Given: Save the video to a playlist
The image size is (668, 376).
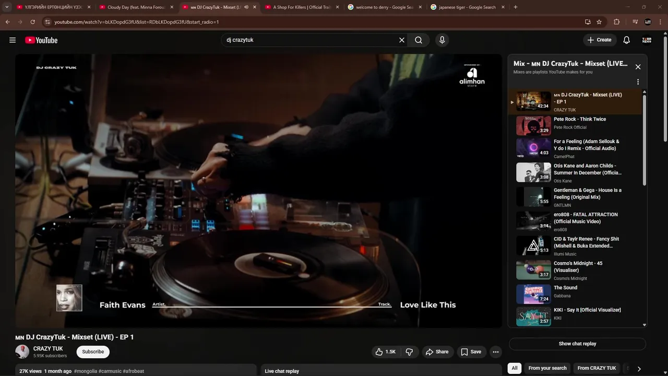Looking at the screenshot, I should click(x=471, y=352).
